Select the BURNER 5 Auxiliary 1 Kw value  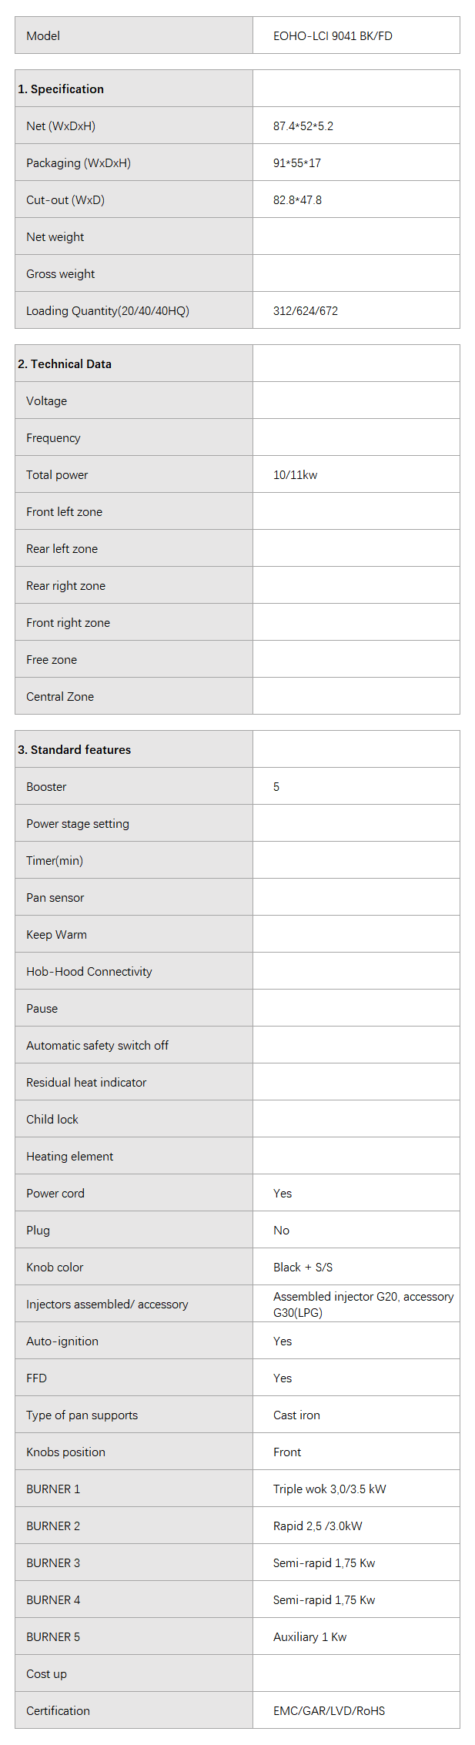(x=309, y=1637)
